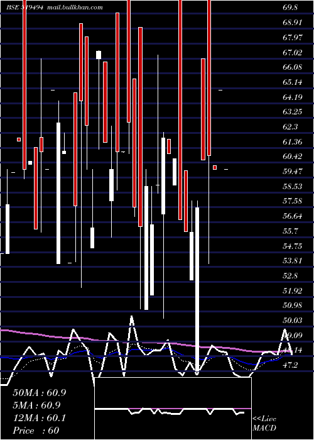
Task: Click the 59.47 price axis label
Action: click(x=293, y=172)
